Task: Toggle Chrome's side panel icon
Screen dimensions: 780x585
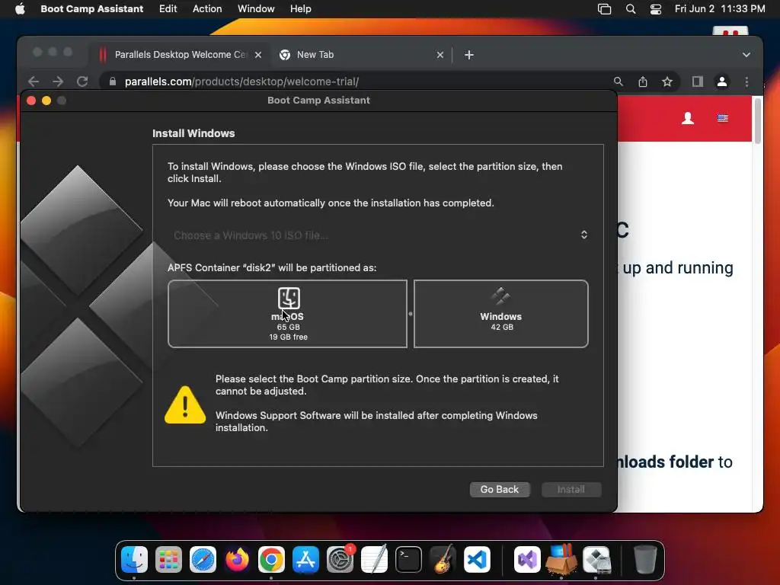Action: coord(698,81)
